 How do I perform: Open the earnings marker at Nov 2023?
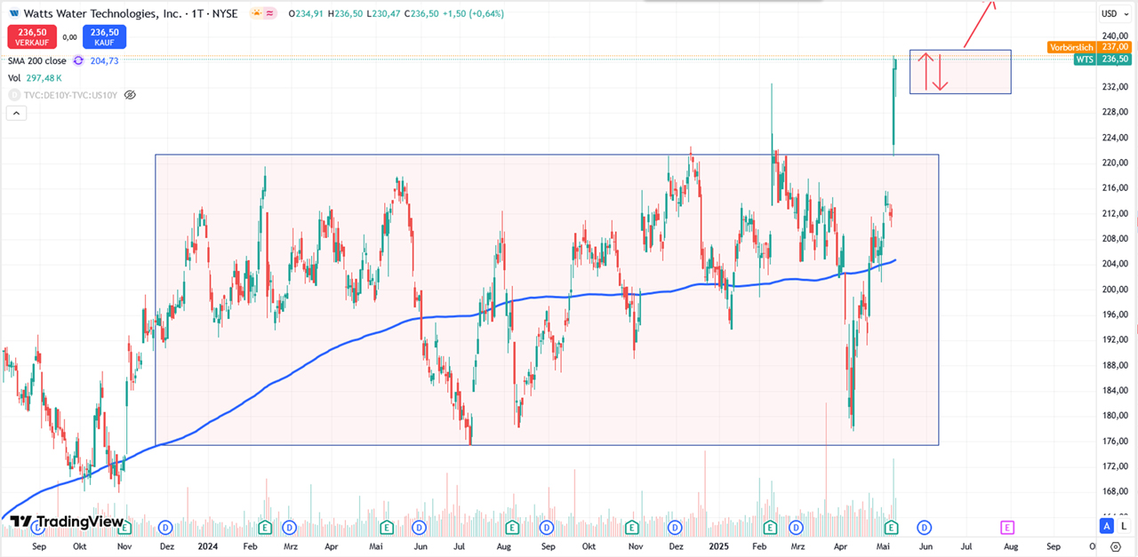tap(125, 527)
